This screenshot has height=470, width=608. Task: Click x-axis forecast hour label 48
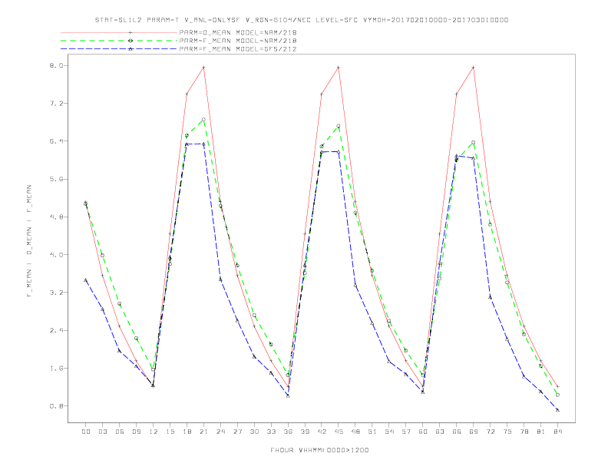click(x=355, y=432)
